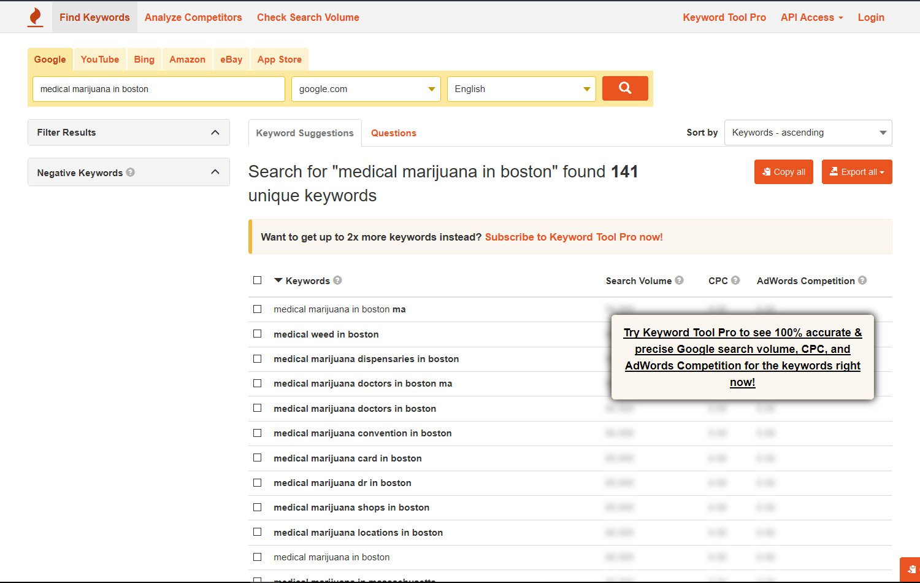Click 'medical marijuana doctors in boston ma' text
This screenshot has height=583, width=920.
[x=363, y=384]
